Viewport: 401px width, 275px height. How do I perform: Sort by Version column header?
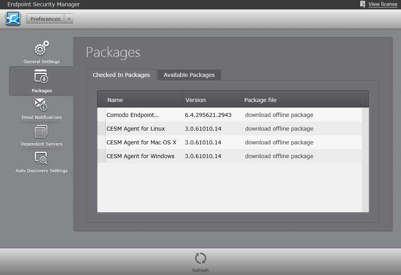point(213,100)
